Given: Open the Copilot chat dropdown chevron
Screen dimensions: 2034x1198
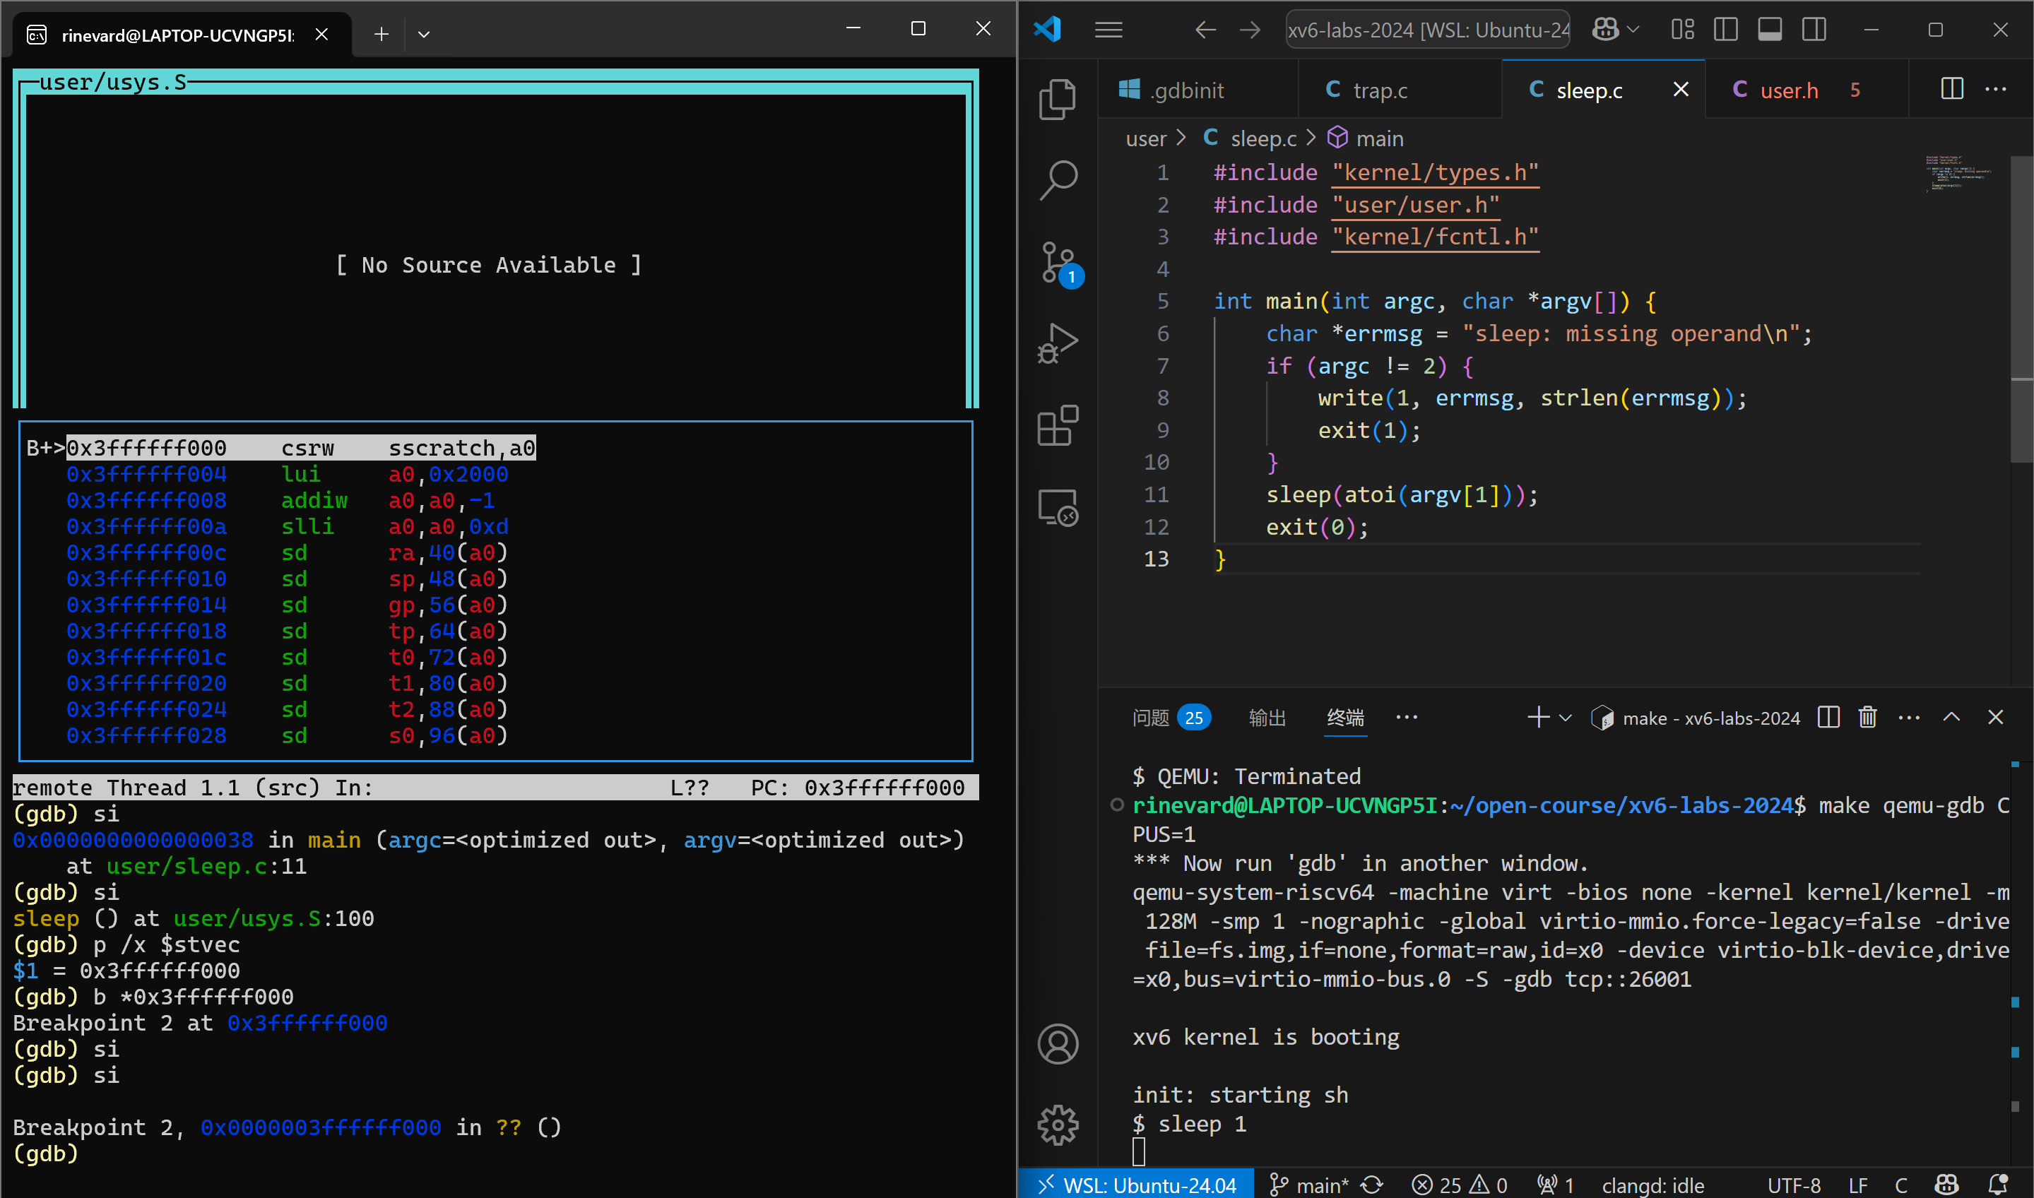Looking at the screenshot, I should point(1633,30).
